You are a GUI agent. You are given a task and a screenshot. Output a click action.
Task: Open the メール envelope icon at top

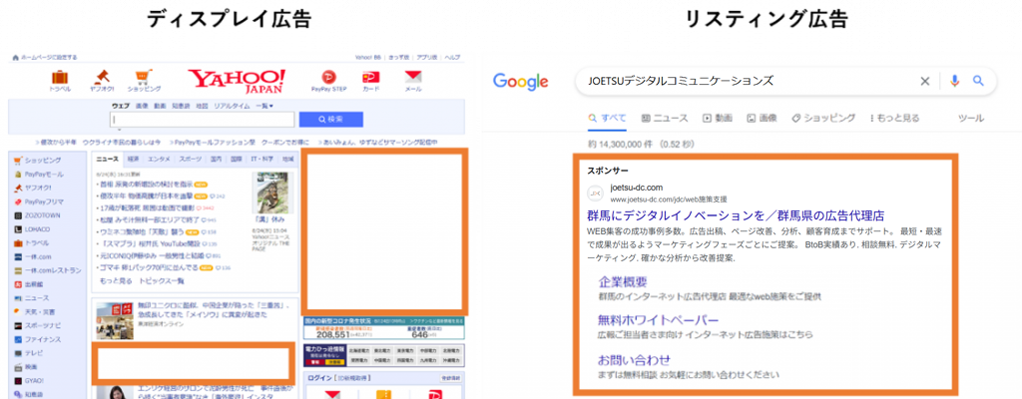click(x=413, y=77)
